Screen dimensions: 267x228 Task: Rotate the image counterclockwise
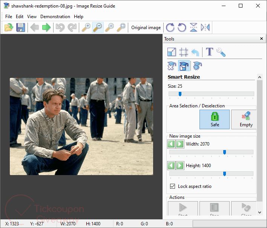tap(182, 27)
